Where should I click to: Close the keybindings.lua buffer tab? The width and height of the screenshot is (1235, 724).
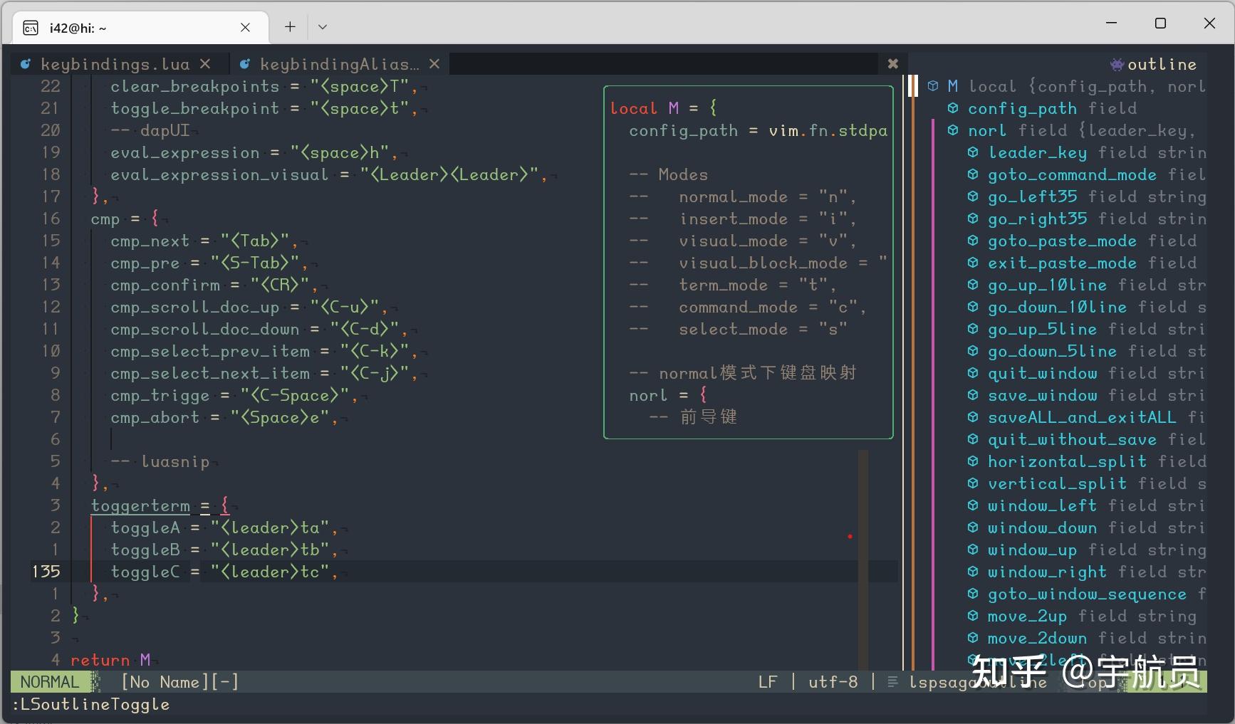pyautogui.click(x=205, y=64)
